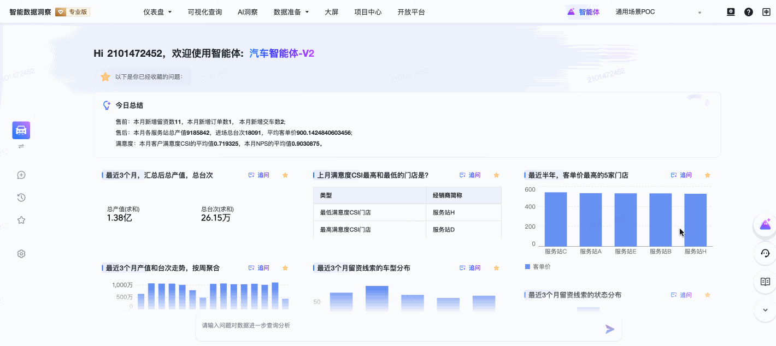
Task: Toggle star on 最近半年客单价 card
Action: pos(707,175)
